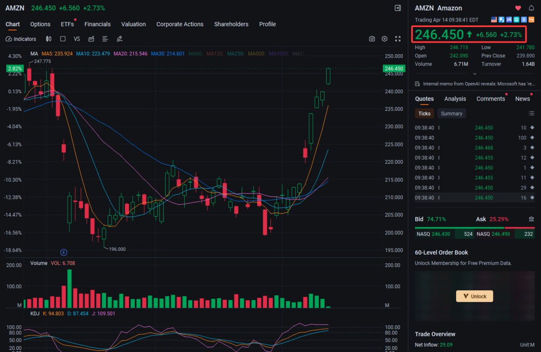Screen dimensions: 541x352
Task: Select the candlestick chart type icon
Action: tap(49, 39)
